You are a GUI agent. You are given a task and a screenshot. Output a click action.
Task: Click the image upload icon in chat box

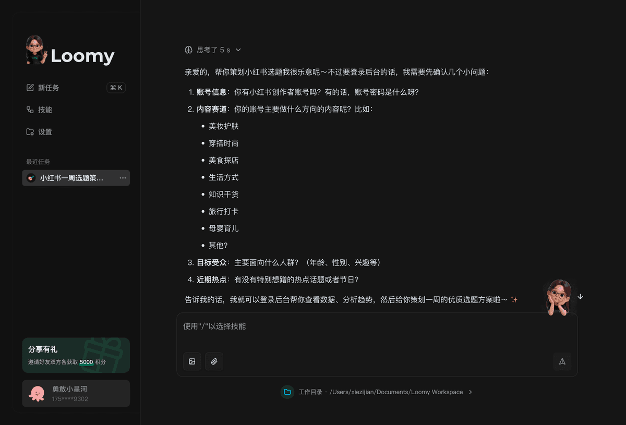click(192, 361)
